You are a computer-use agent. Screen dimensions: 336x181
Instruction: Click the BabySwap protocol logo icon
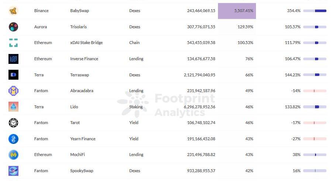pyautogui.click(x=14, y=11)
